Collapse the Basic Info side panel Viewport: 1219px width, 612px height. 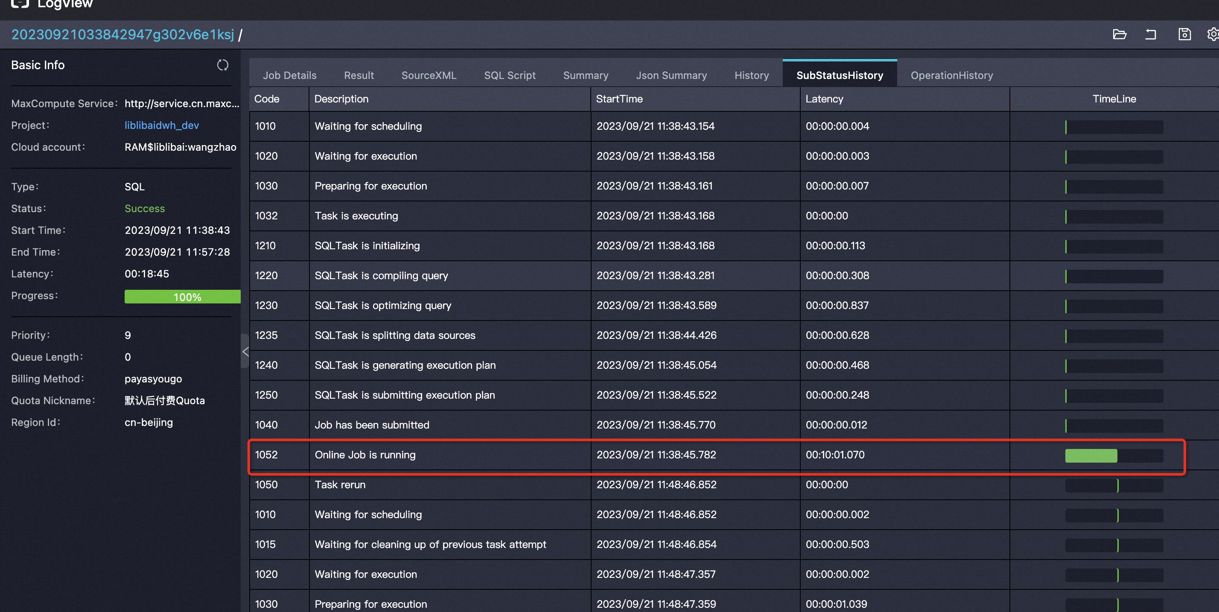[245, 351]
